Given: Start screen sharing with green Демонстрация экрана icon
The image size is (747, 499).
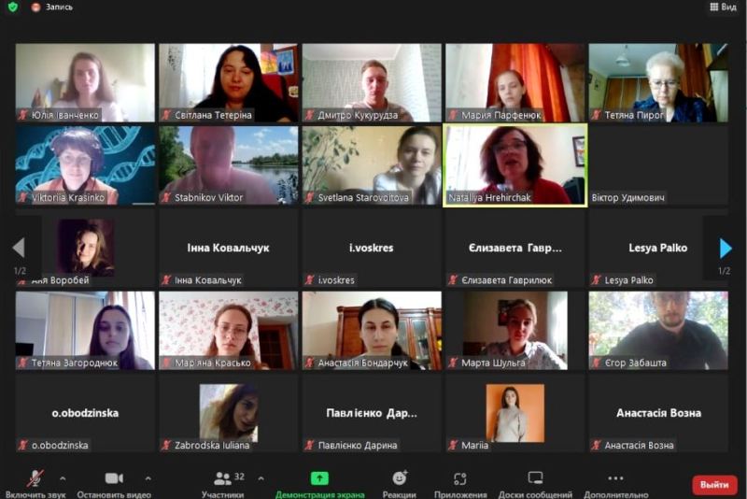Looking at the screenshot, I should point(319,478).
